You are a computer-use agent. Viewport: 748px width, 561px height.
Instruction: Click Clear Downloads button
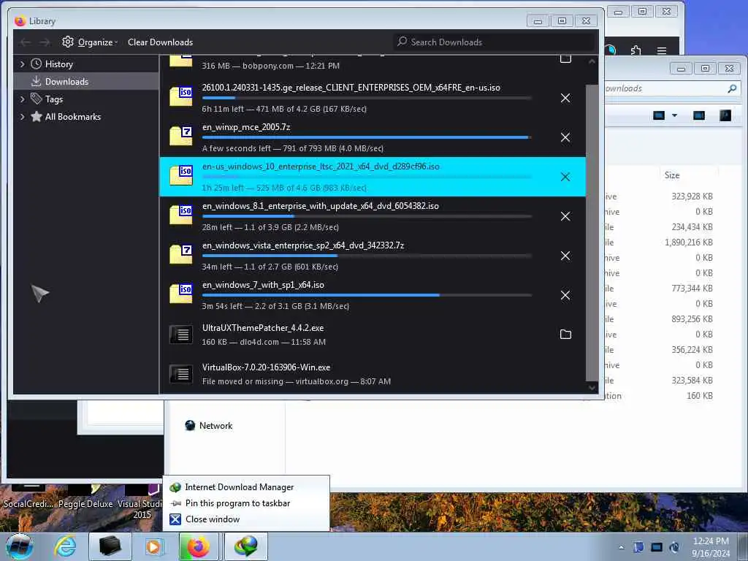160,42
